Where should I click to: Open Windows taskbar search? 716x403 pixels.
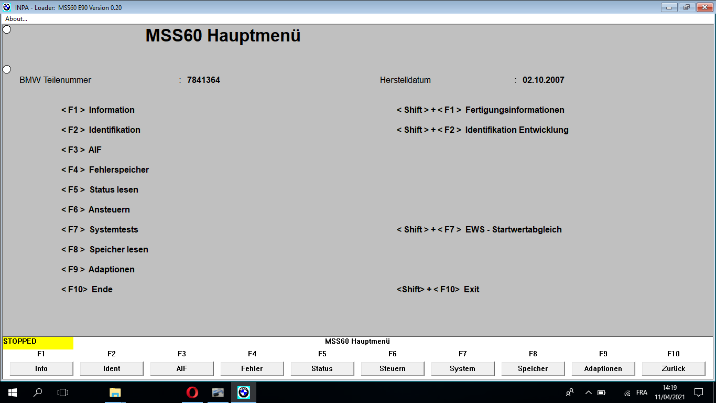tap(38, 393)
